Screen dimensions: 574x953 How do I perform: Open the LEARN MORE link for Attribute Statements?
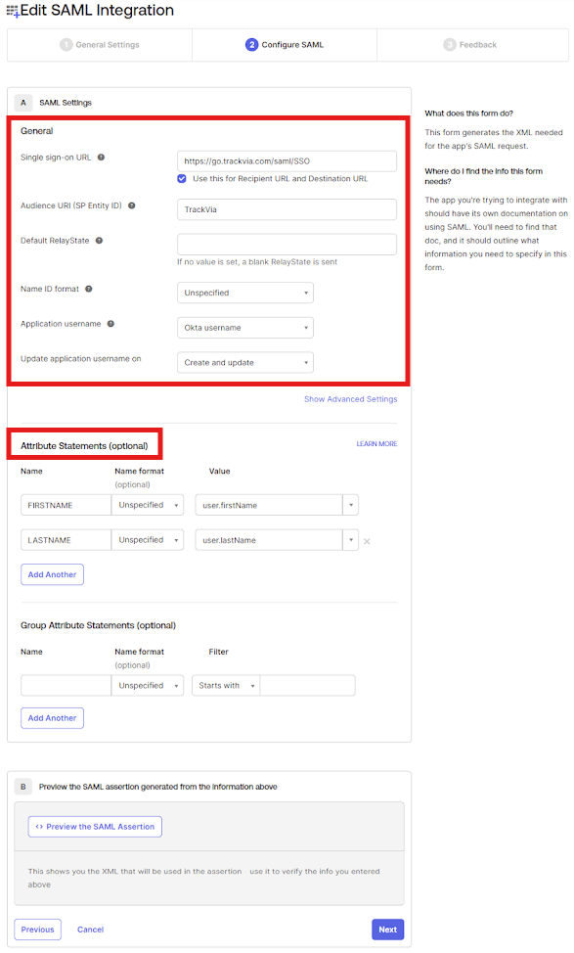click(x=376, y=444)
